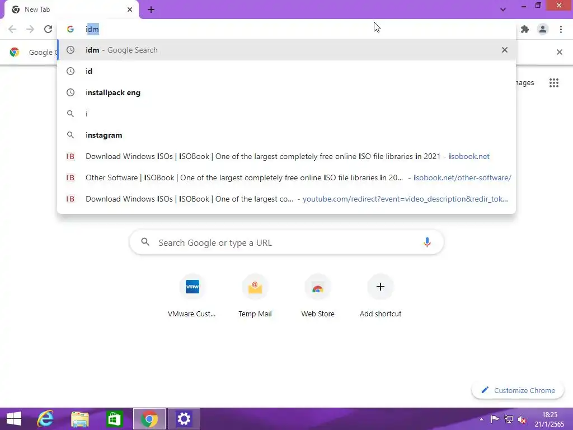Image resolution: width=573 pixels, height=430 pixels.
Task: Choose the single 'i' search suggestion
Action: (x=286, y=114)
